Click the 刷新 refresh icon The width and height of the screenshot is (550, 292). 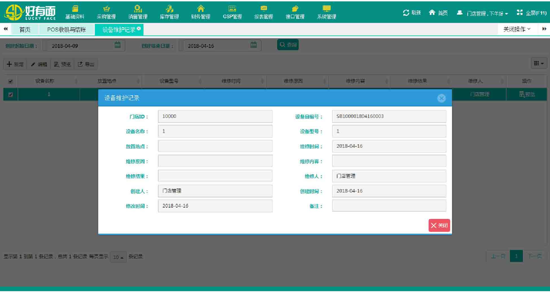406,12
